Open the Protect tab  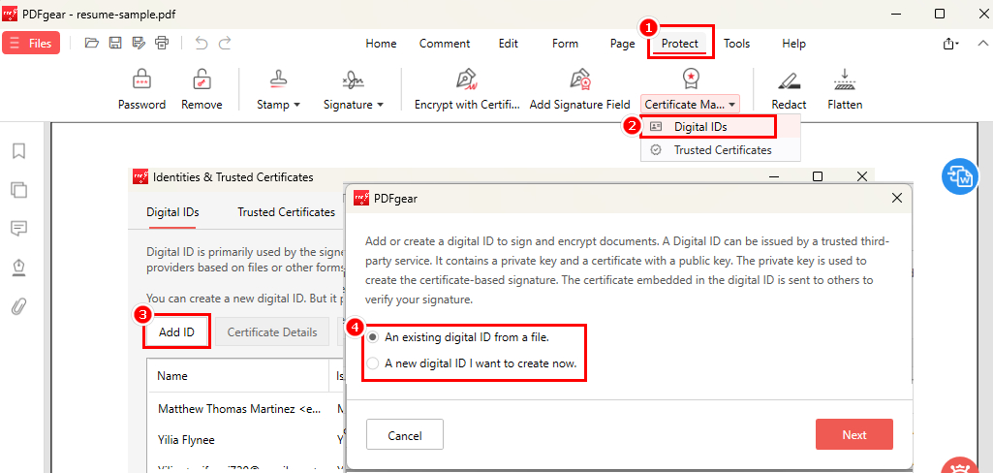680,44
